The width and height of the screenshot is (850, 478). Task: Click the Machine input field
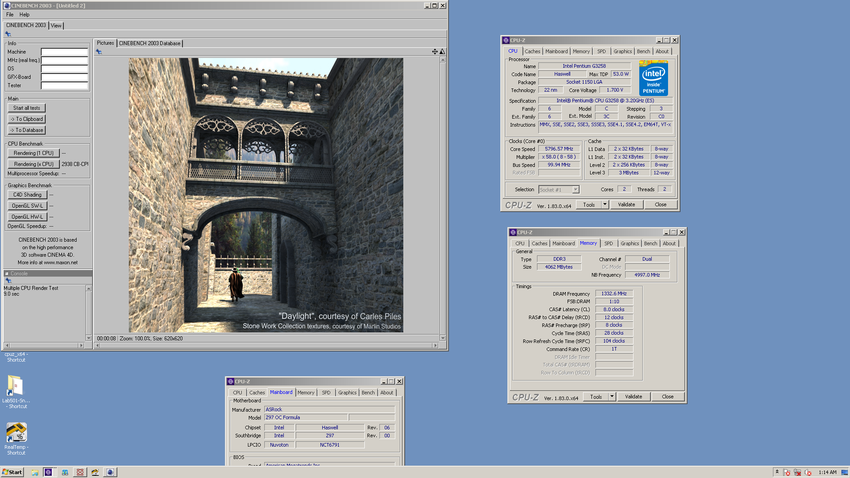pyautogui.click(x=65, y=52)
